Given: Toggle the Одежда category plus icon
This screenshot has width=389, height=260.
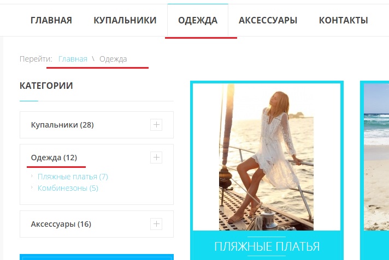Looking at the screenshot, I should point(156,157).
